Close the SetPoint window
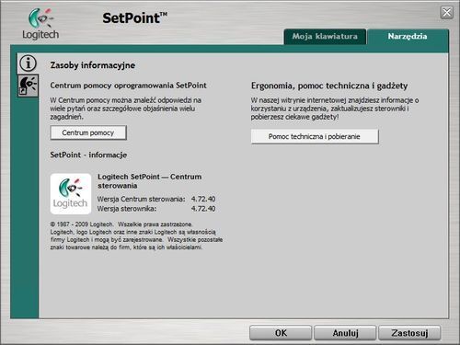 pyautogui.click(x=447, y=13)
